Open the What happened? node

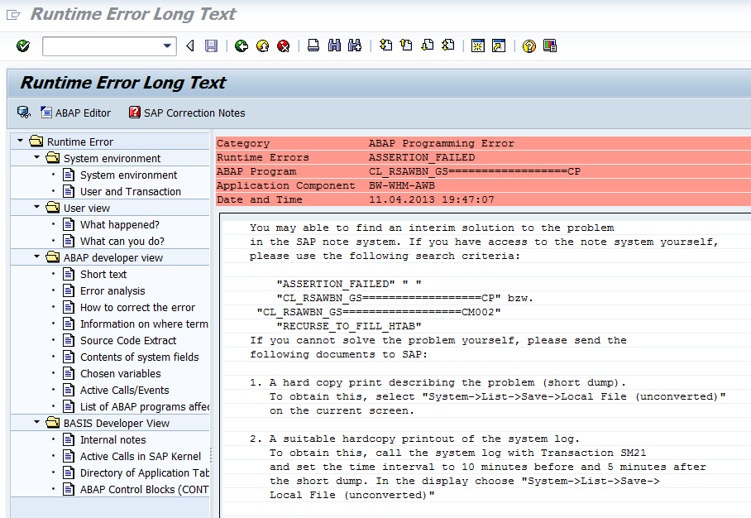pyautogui.click(x=120, y=225)
